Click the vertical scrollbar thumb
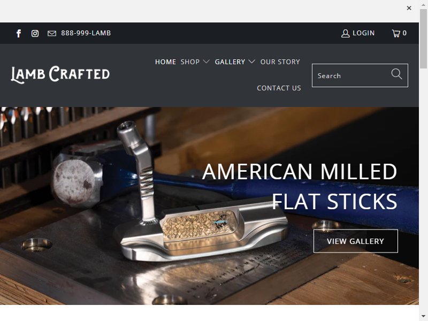The image size is (428, 321). pyautogui.click(x=423, y=38)
